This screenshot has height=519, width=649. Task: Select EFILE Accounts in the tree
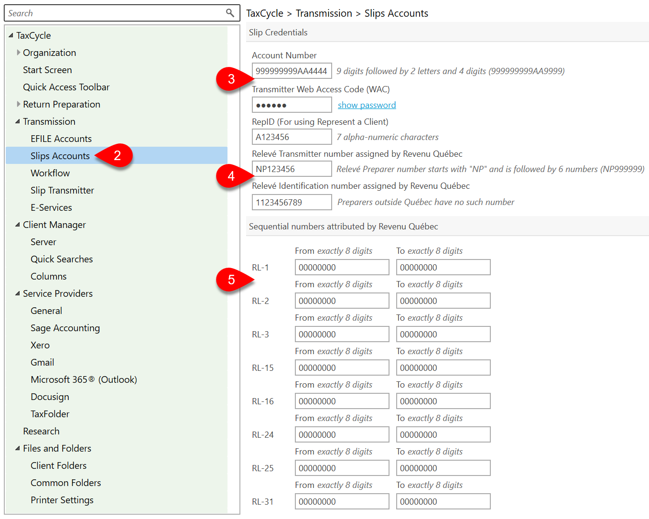tap(61, 139)
